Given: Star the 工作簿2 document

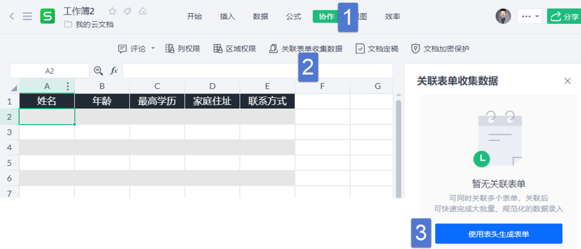Looking at the screenshot, I should 112,11.
